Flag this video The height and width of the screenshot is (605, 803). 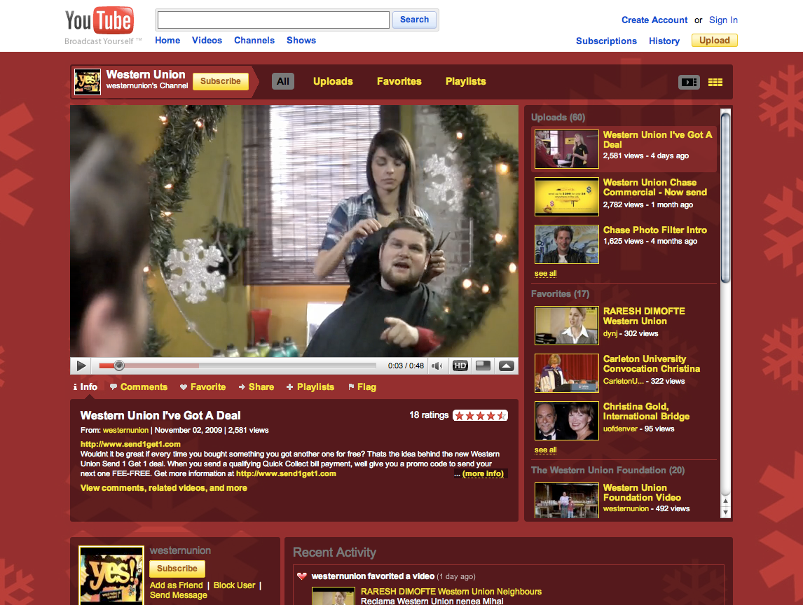(x=362, y=387)
